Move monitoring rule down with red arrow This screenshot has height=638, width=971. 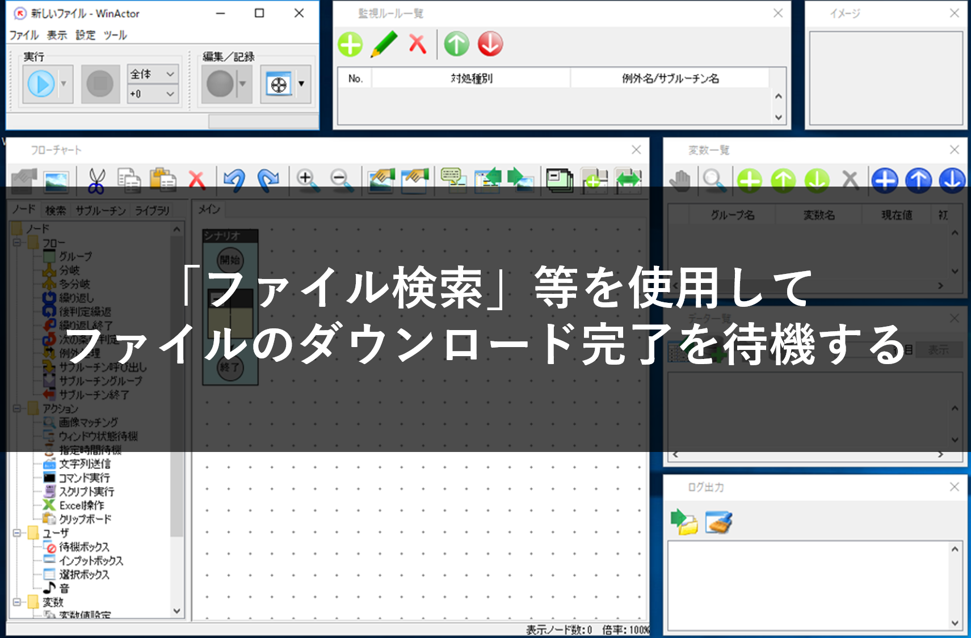[490, 44]
